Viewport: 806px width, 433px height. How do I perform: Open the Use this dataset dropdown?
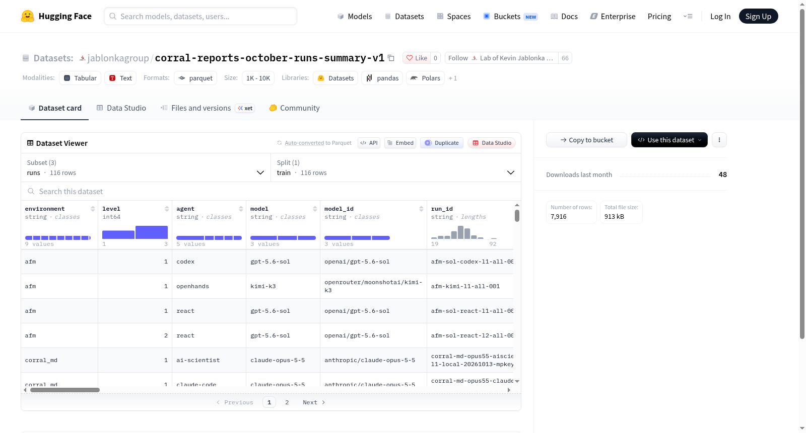669,140
